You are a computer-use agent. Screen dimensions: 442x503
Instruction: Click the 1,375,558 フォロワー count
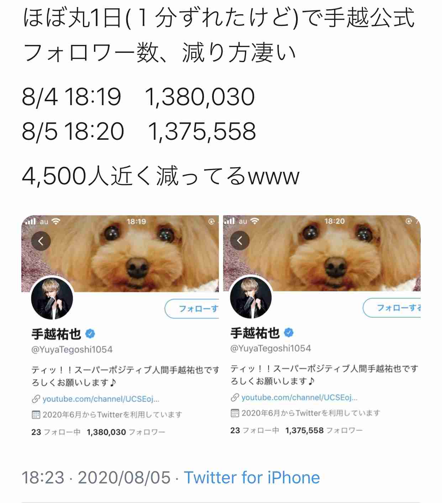click(324, 431)
